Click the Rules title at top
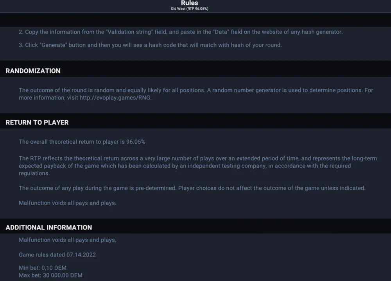391x281 pixels. pyautogui.click(x=190, y=3)
